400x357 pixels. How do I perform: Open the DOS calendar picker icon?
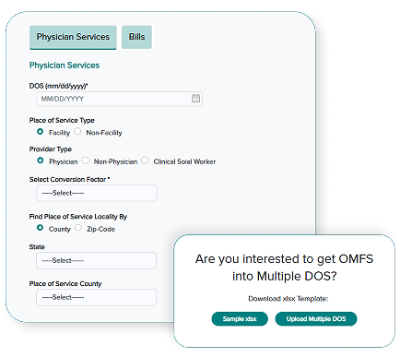click(195, 99)
